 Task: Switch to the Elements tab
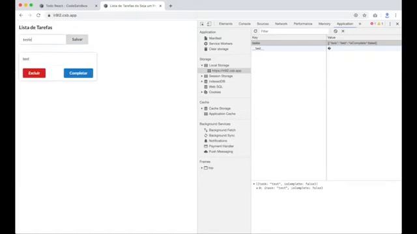(x=225, y=24)
